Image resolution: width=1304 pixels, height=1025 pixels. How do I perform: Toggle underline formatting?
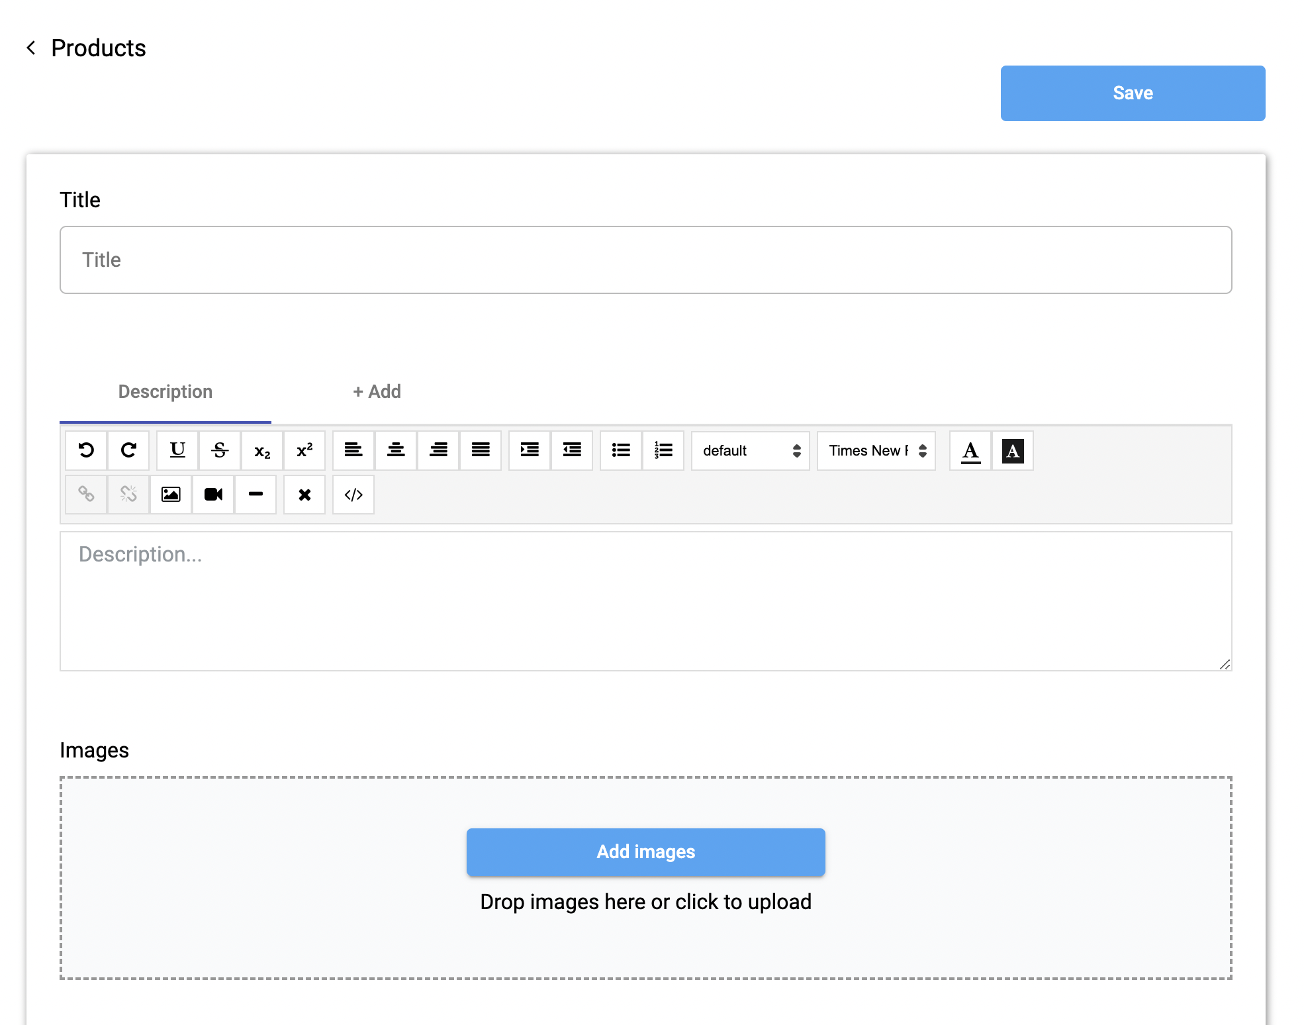click(x=177, y=450)
